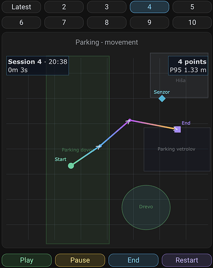Click the Drevo circle zone
The width and height of the screenshot is (213, 268).
click(146, 207)
